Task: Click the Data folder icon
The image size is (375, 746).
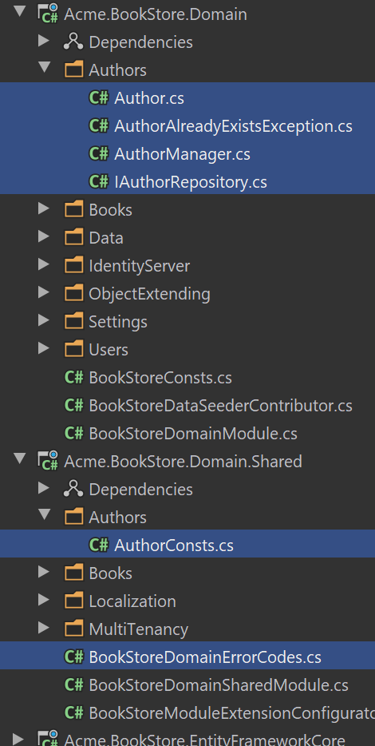Action: (x=73, y=237)
